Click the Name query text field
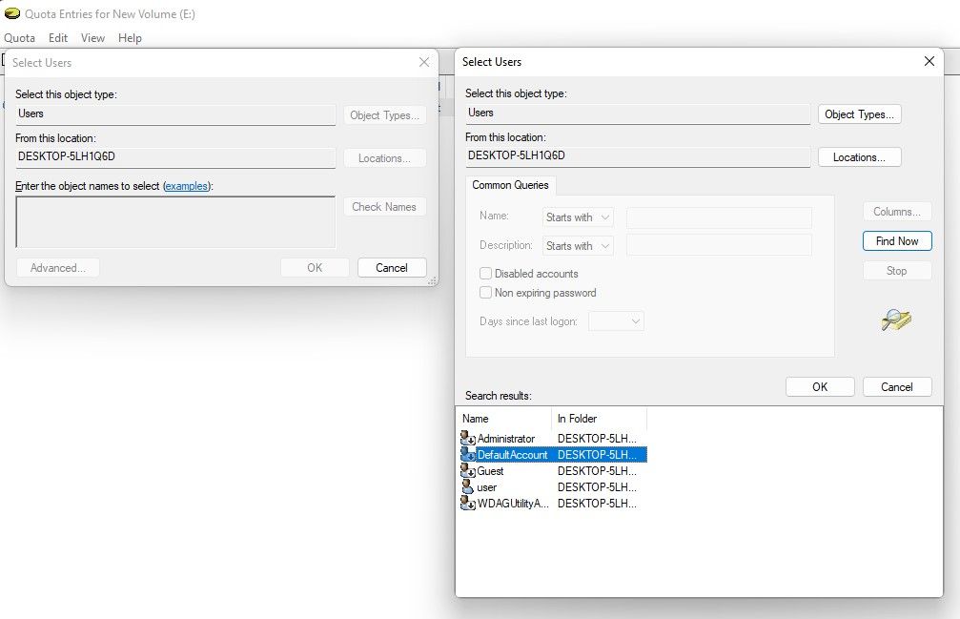Image resolution: width=960 pixels, height=619 pixels. (x=719, y=217)
